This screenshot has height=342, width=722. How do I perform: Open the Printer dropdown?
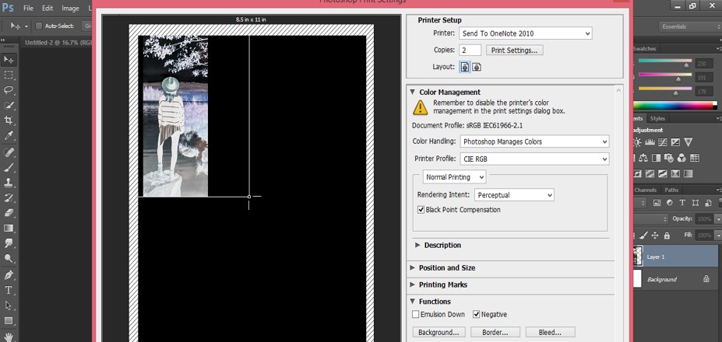(x=526, y=33)
